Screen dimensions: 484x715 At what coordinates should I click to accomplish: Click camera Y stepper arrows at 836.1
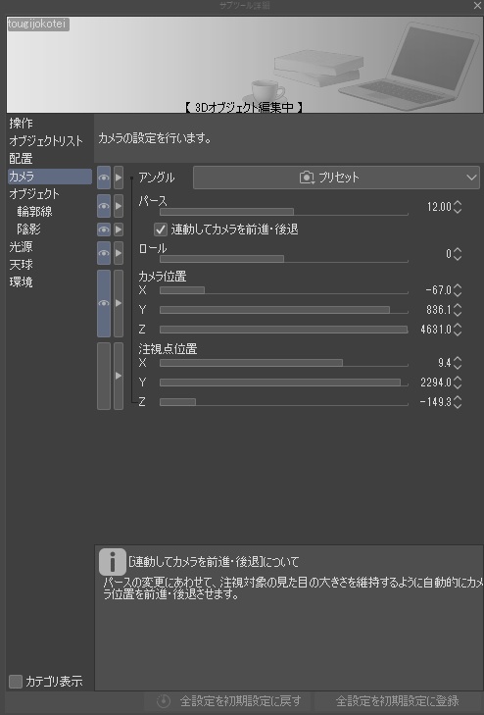(458, 310)
